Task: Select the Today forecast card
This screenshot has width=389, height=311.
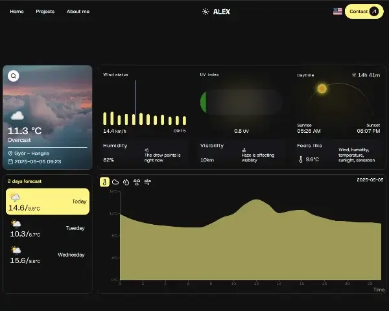Action: coord(47,202)
